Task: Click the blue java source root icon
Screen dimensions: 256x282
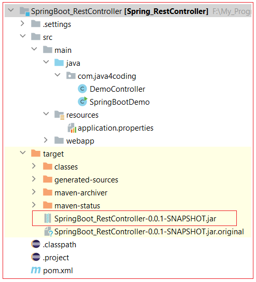Action: click(59, 63)
